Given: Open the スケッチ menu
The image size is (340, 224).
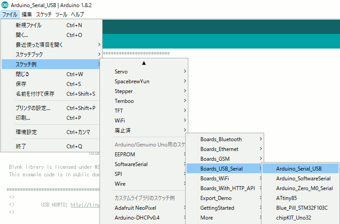Looking at the screenshot, I should 44,15.
